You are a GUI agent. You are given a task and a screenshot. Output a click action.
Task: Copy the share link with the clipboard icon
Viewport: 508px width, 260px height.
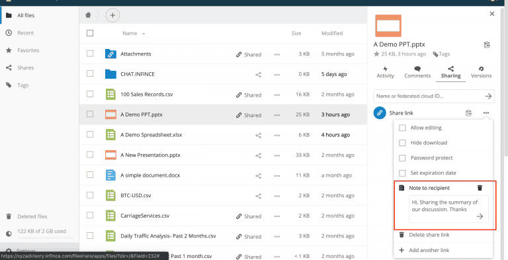[x=468, y=113]
